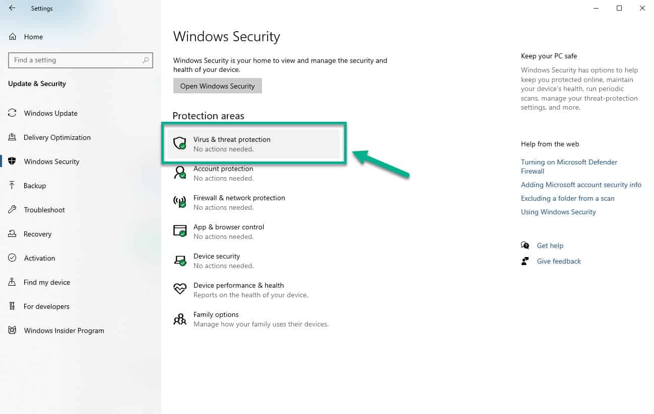Screen dimensions: 654x414
Task: Minimize the Settings window
Action: pos(596,8)
